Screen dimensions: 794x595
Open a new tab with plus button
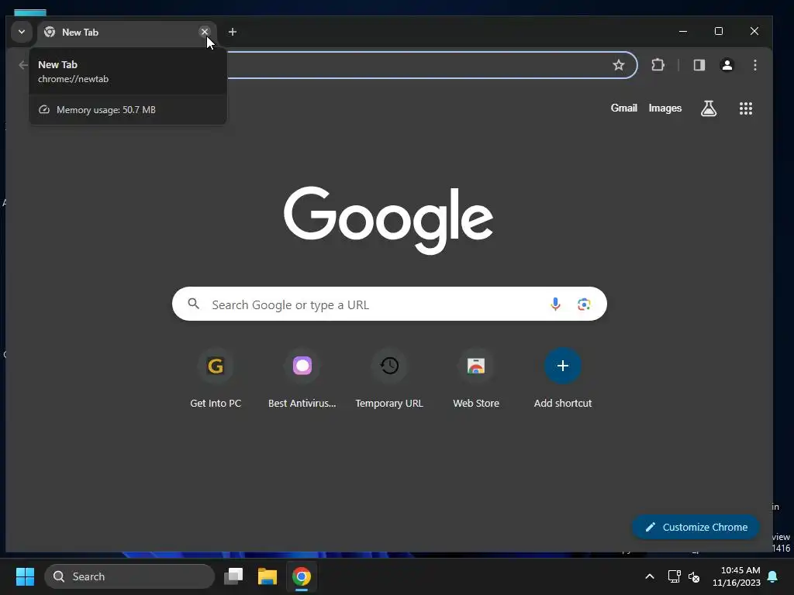click(x=233, y=32)
